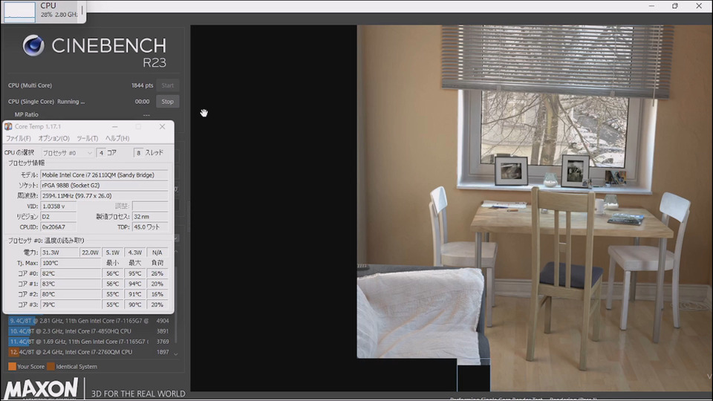Open the ヘルプ(H) menu in Core Temp
This screenshot has height=401, width=713.
(x=117, y=138)
